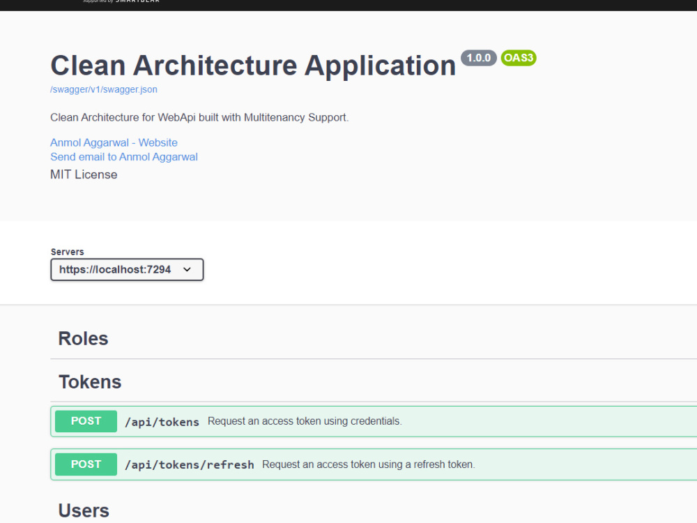Collapse the Tokens section

[x=90, y=382]
